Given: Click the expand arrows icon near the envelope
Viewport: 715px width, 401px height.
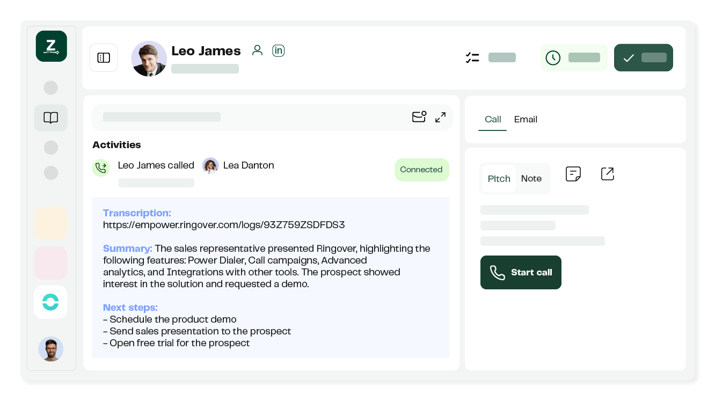Looking at the screenshot, I should (x=440, y=116).
